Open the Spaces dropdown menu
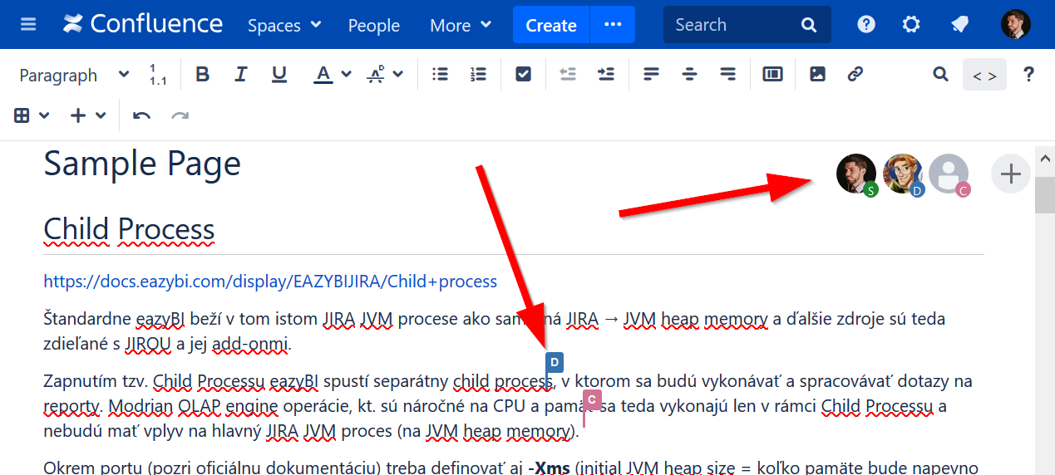This screenshot has height=475, width=1055. (284, 25)
